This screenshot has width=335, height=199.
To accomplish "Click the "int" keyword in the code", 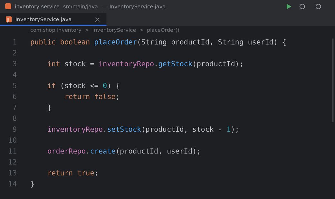I will tap(53, 64).
